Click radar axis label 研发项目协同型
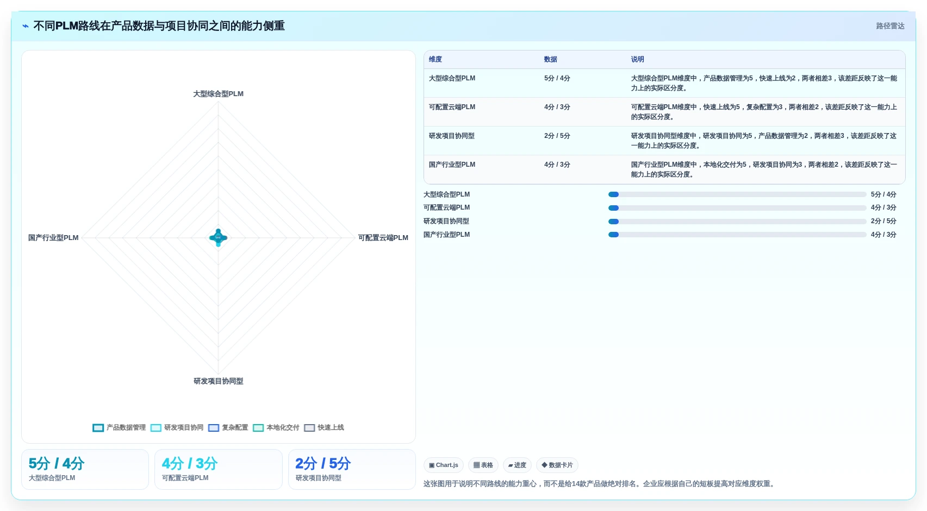 coord(219,381)
